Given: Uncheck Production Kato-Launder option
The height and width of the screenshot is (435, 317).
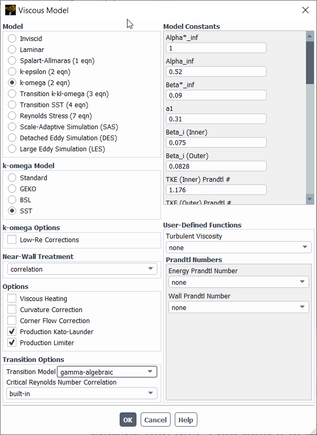Looking at the screenshot, I should click(12, 332).
